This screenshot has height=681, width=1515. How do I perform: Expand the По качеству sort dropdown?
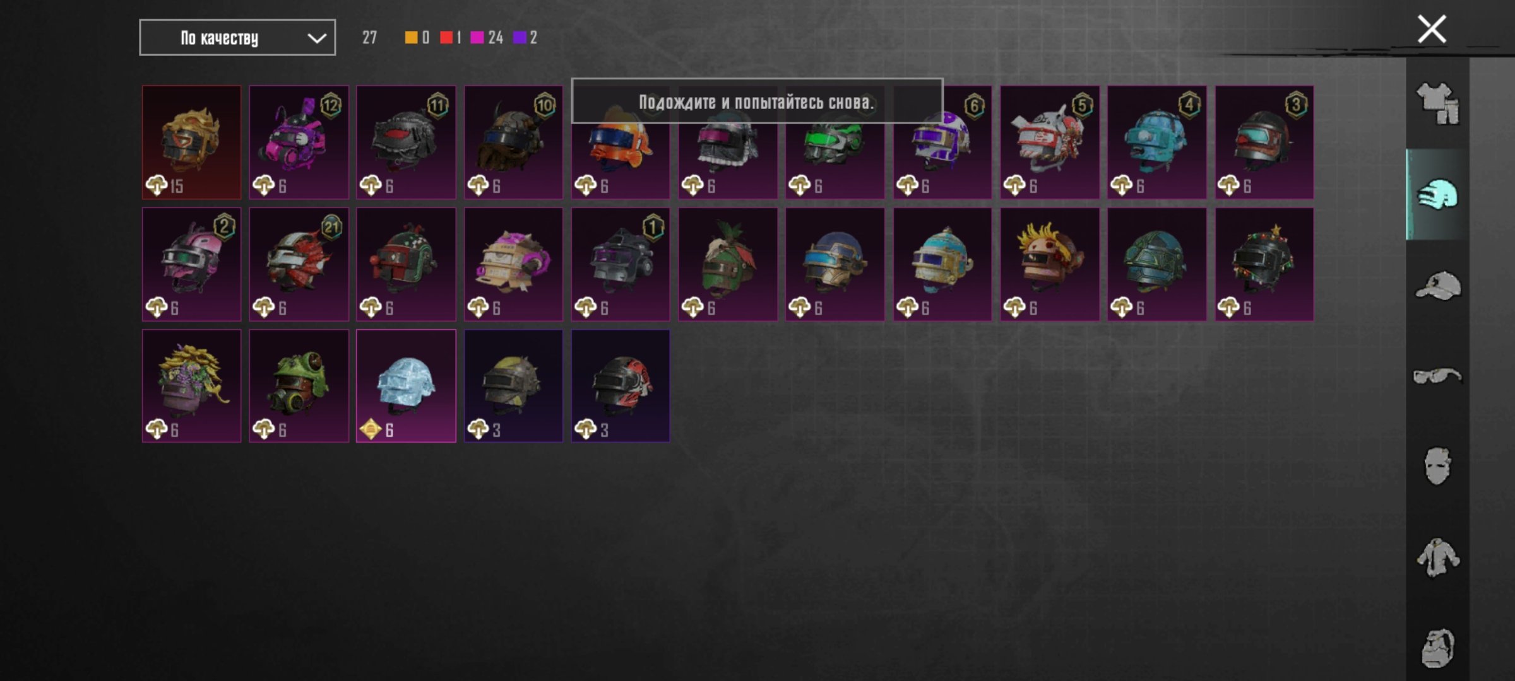pyautogui.click(x=237, y=38)
